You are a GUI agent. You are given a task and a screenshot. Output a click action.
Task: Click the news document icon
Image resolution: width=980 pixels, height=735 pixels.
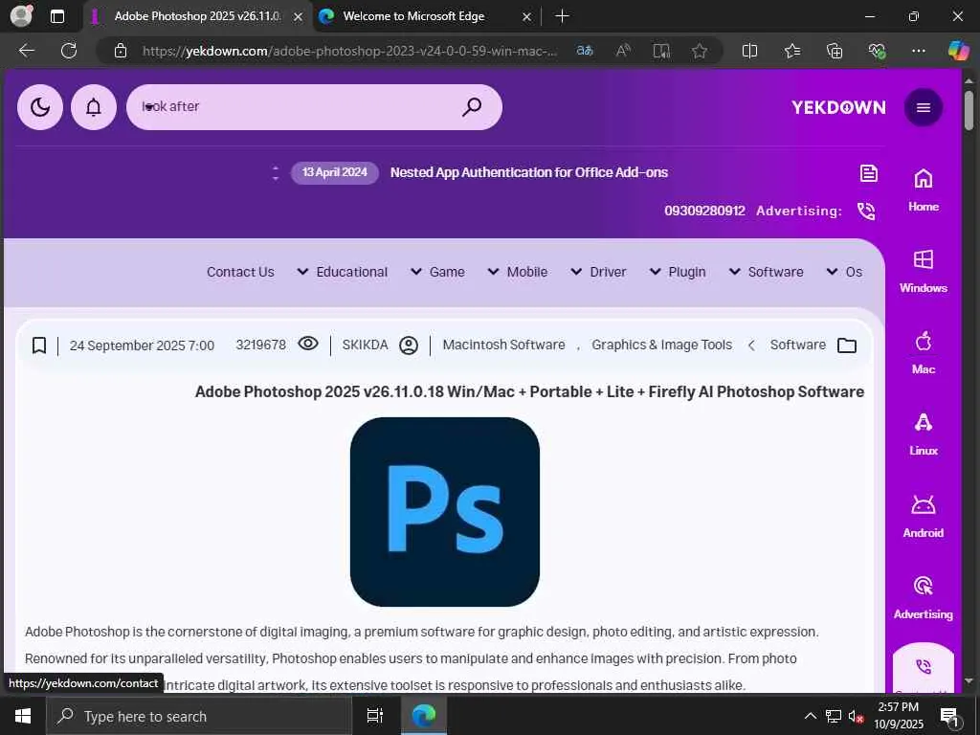pos(869,173)
